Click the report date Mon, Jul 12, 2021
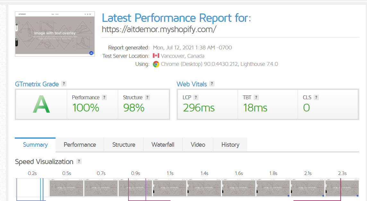This screenshot has height=201, width=367. [x=192, y=48]
